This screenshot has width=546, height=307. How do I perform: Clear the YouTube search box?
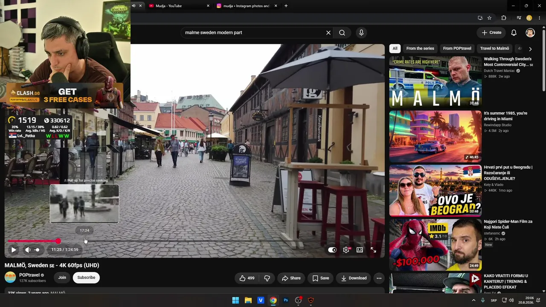[328, 33]
